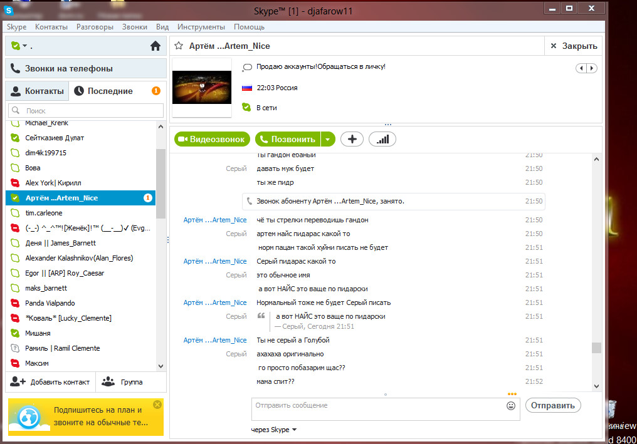Click the unread badge on Артём ...Artem_Nice row

(147, 198)
